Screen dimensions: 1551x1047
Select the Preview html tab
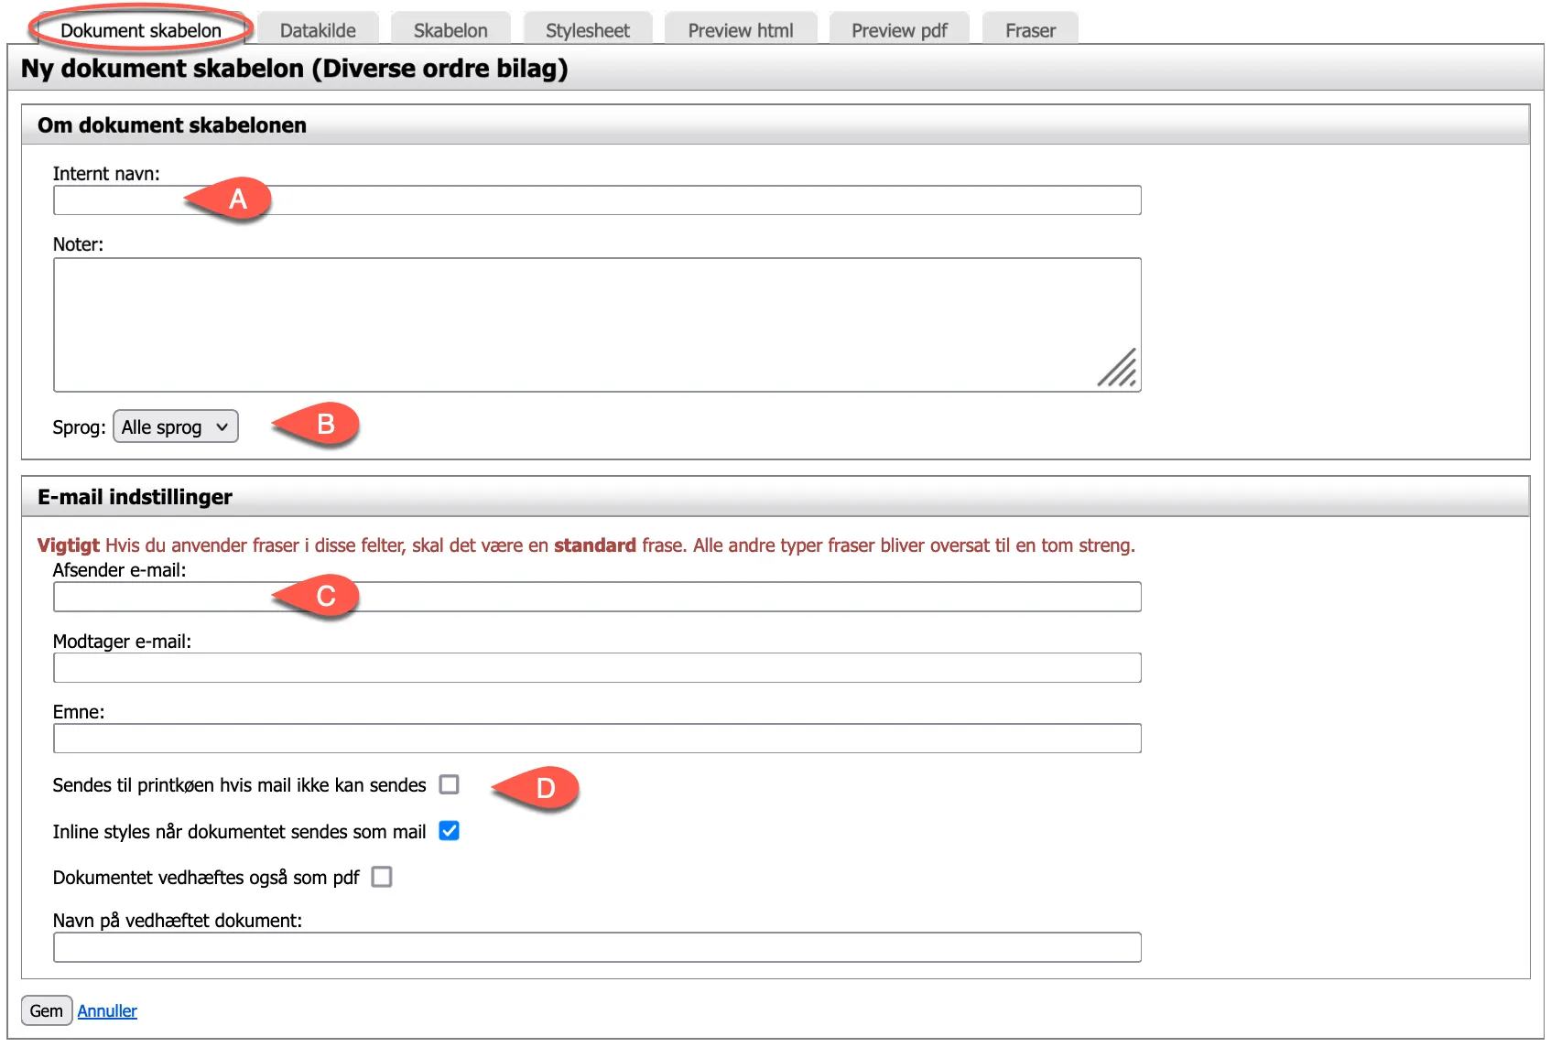tap(740, 30)
